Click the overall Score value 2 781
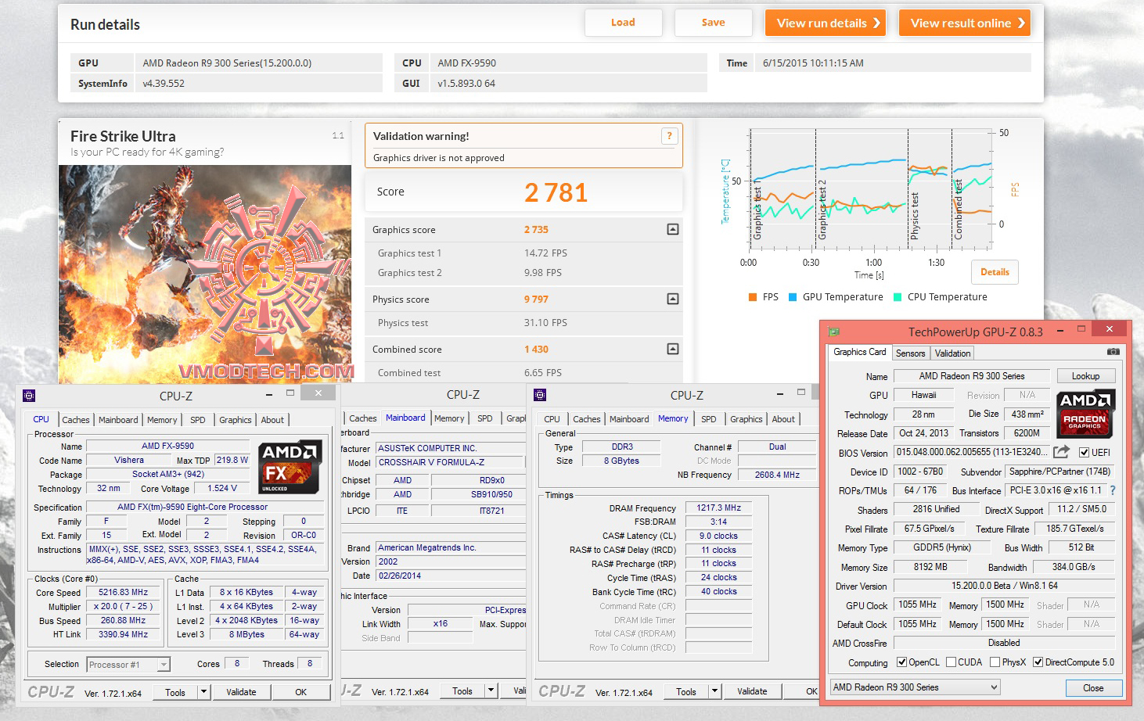Viewport: 1144px width, 721px height. click(x=556, y=192)
